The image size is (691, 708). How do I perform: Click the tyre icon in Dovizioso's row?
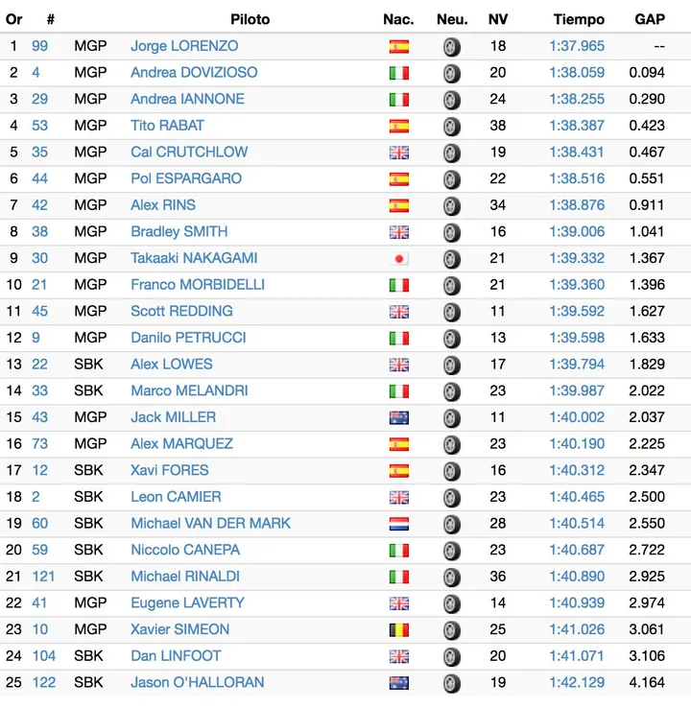click(x=452, y=73)
